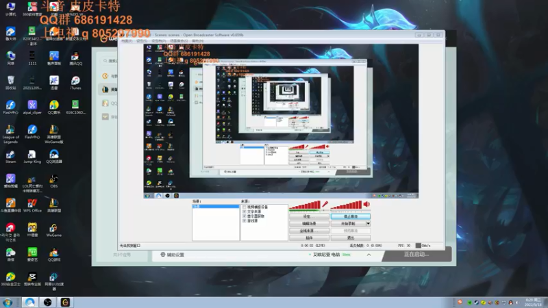Viewport: 548px width, 308px height.
Task: Click the 全域来源... button
Action: coord(309,231)
